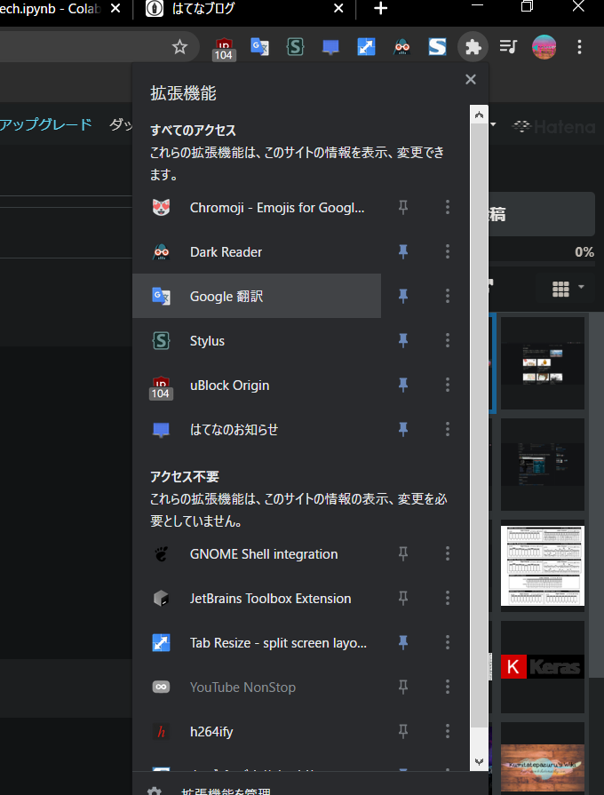Select the Kumitatepazuru's Wiki thumbnail
This screenshot has width=604, height=795.
point(542,767)
